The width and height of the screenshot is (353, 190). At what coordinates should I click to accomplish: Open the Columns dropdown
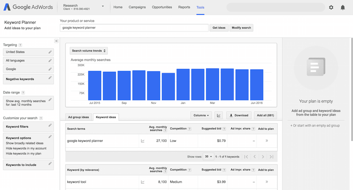pos(201,115)
